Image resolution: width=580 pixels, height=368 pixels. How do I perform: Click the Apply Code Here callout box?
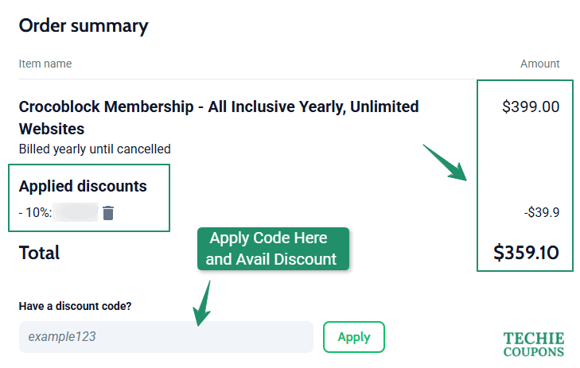271,249
